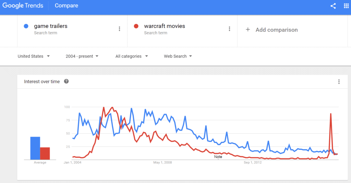This screenshot has width=351, height=183.
Task: Open options menu for game trailers term
Action: pos(119,29)
